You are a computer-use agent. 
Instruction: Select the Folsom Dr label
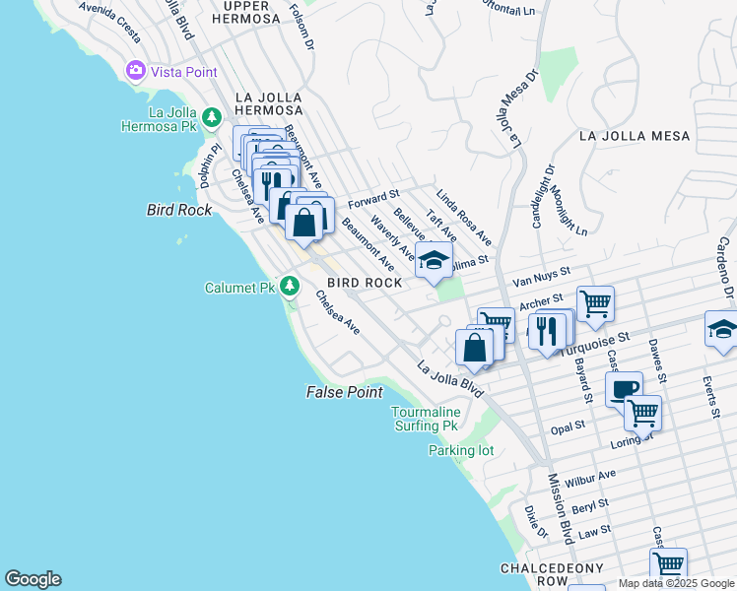coord(301,28)
